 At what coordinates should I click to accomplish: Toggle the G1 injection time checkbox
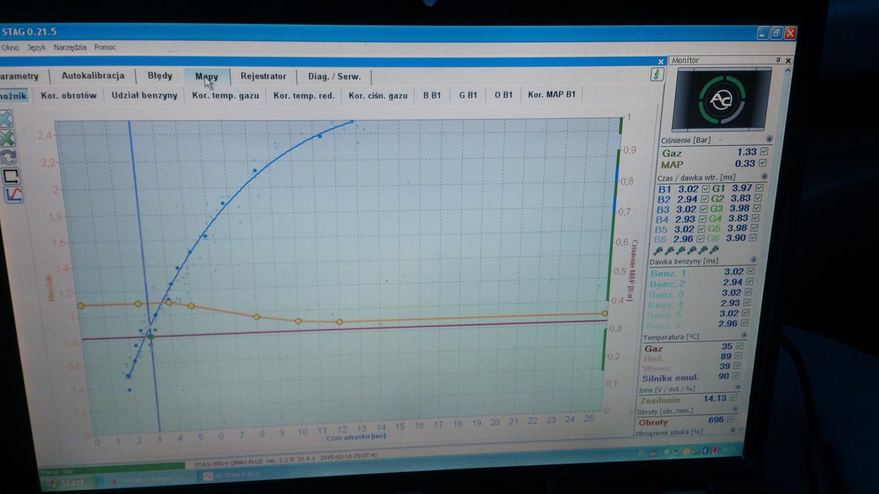(759, 188)
